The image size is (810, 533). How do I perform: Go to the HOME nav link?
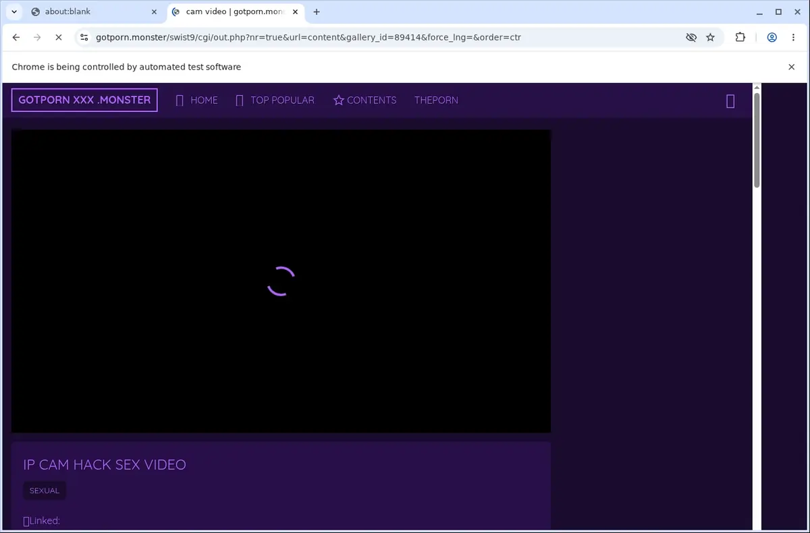pyautogui.click(x=197, y=100)
